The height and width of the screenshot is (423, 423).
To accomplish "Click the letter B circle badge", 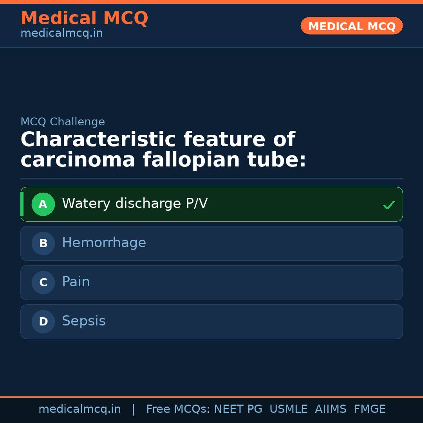I will coord(43,243).
